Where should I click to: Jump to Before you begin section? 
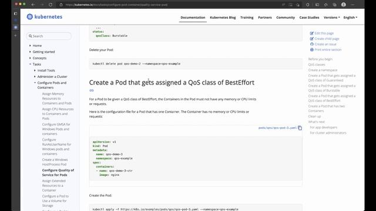pyautogui.click(x=320, y=59)
